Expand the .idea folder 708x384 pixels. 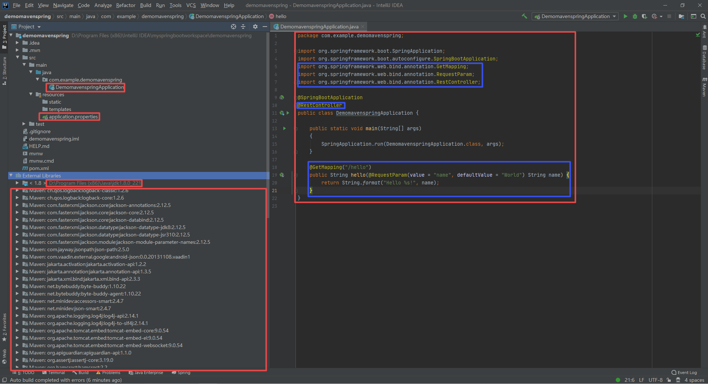17,43
